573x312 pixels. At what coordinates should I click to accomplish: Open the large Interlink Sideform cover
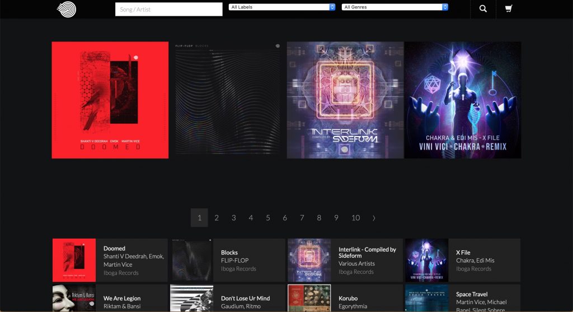pos(345,100)
